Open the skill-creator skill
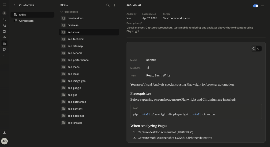Viewport: 270px width, 147px height. click(75, 123)
